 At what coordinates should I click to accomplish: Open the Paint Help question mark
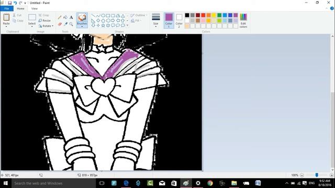click(332, 8)
